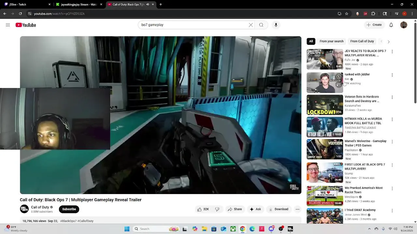
Task: Open options for Marvel's Wolverine video
Action: (392, 142)
